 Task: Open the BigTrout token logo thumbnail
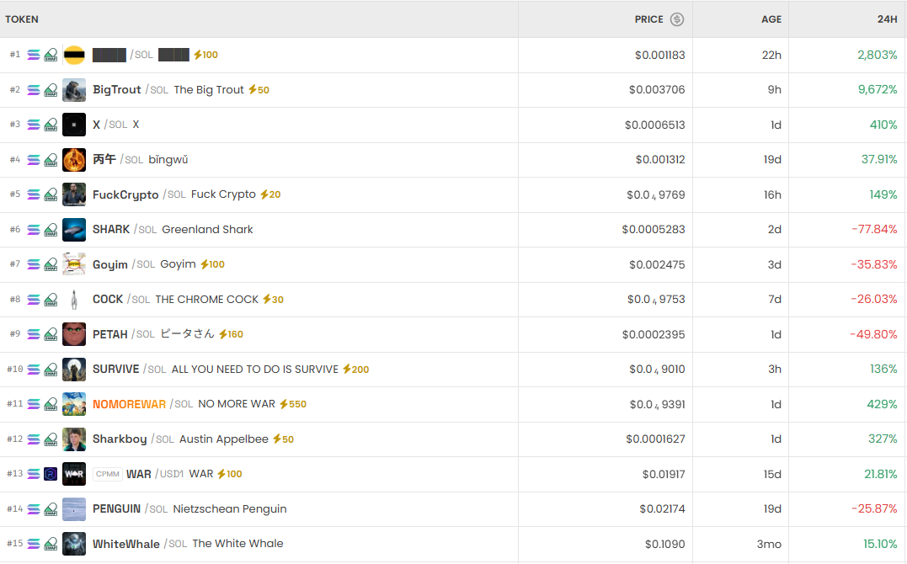click(74, 90)
